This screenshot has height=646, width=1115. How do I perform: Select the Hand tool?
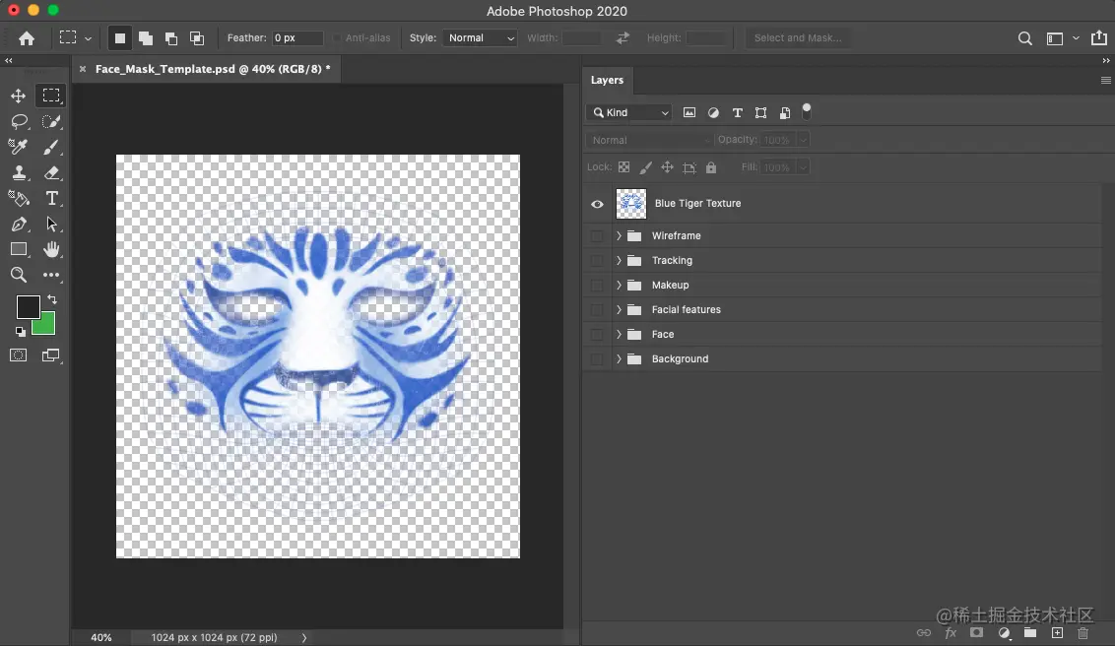tap(51, 249)
